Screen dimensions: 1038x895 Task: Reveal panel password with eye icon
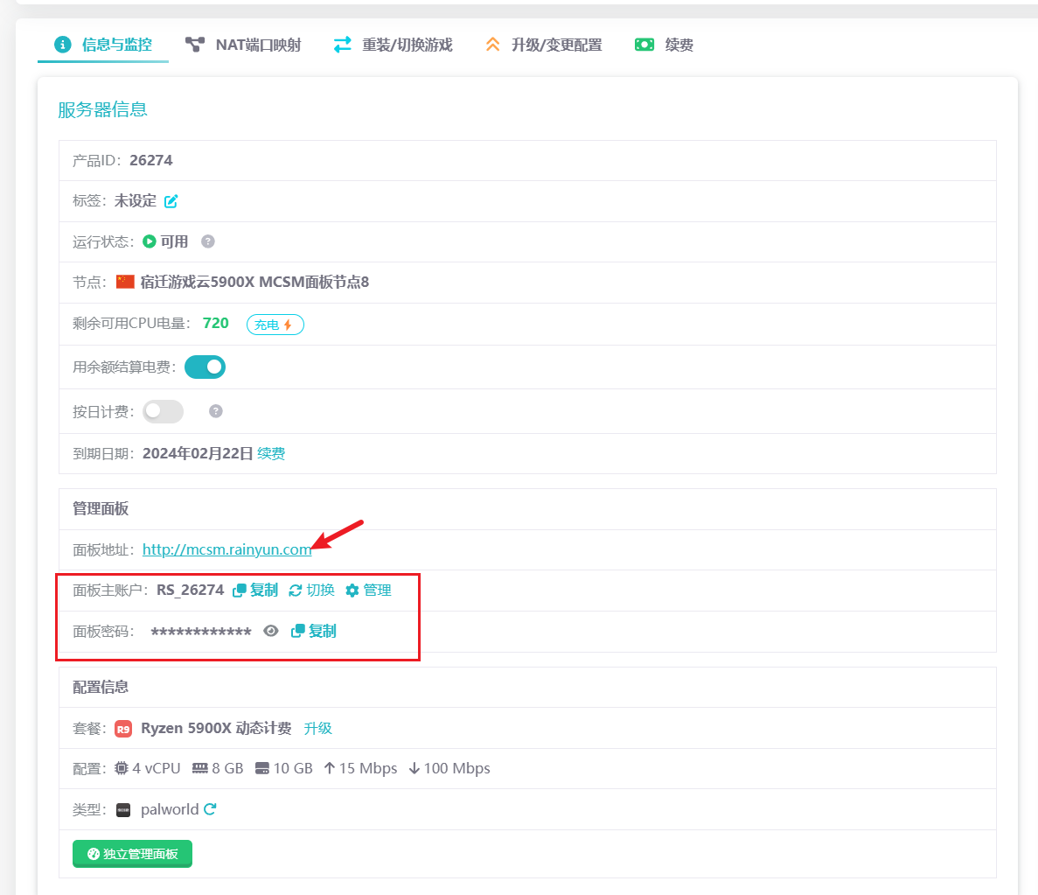[x=271, y=631]
